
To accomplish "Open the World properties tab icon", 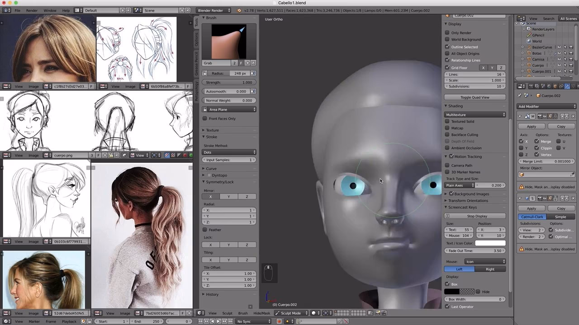I will pyautogui.click(x=549, y=86).
